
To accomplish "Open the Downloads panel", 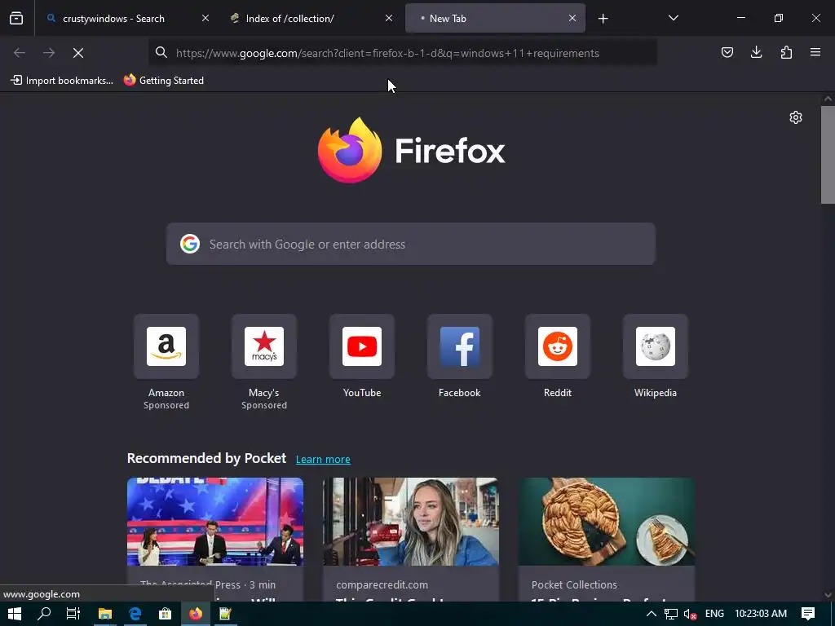I will click(x=756, y=52).
